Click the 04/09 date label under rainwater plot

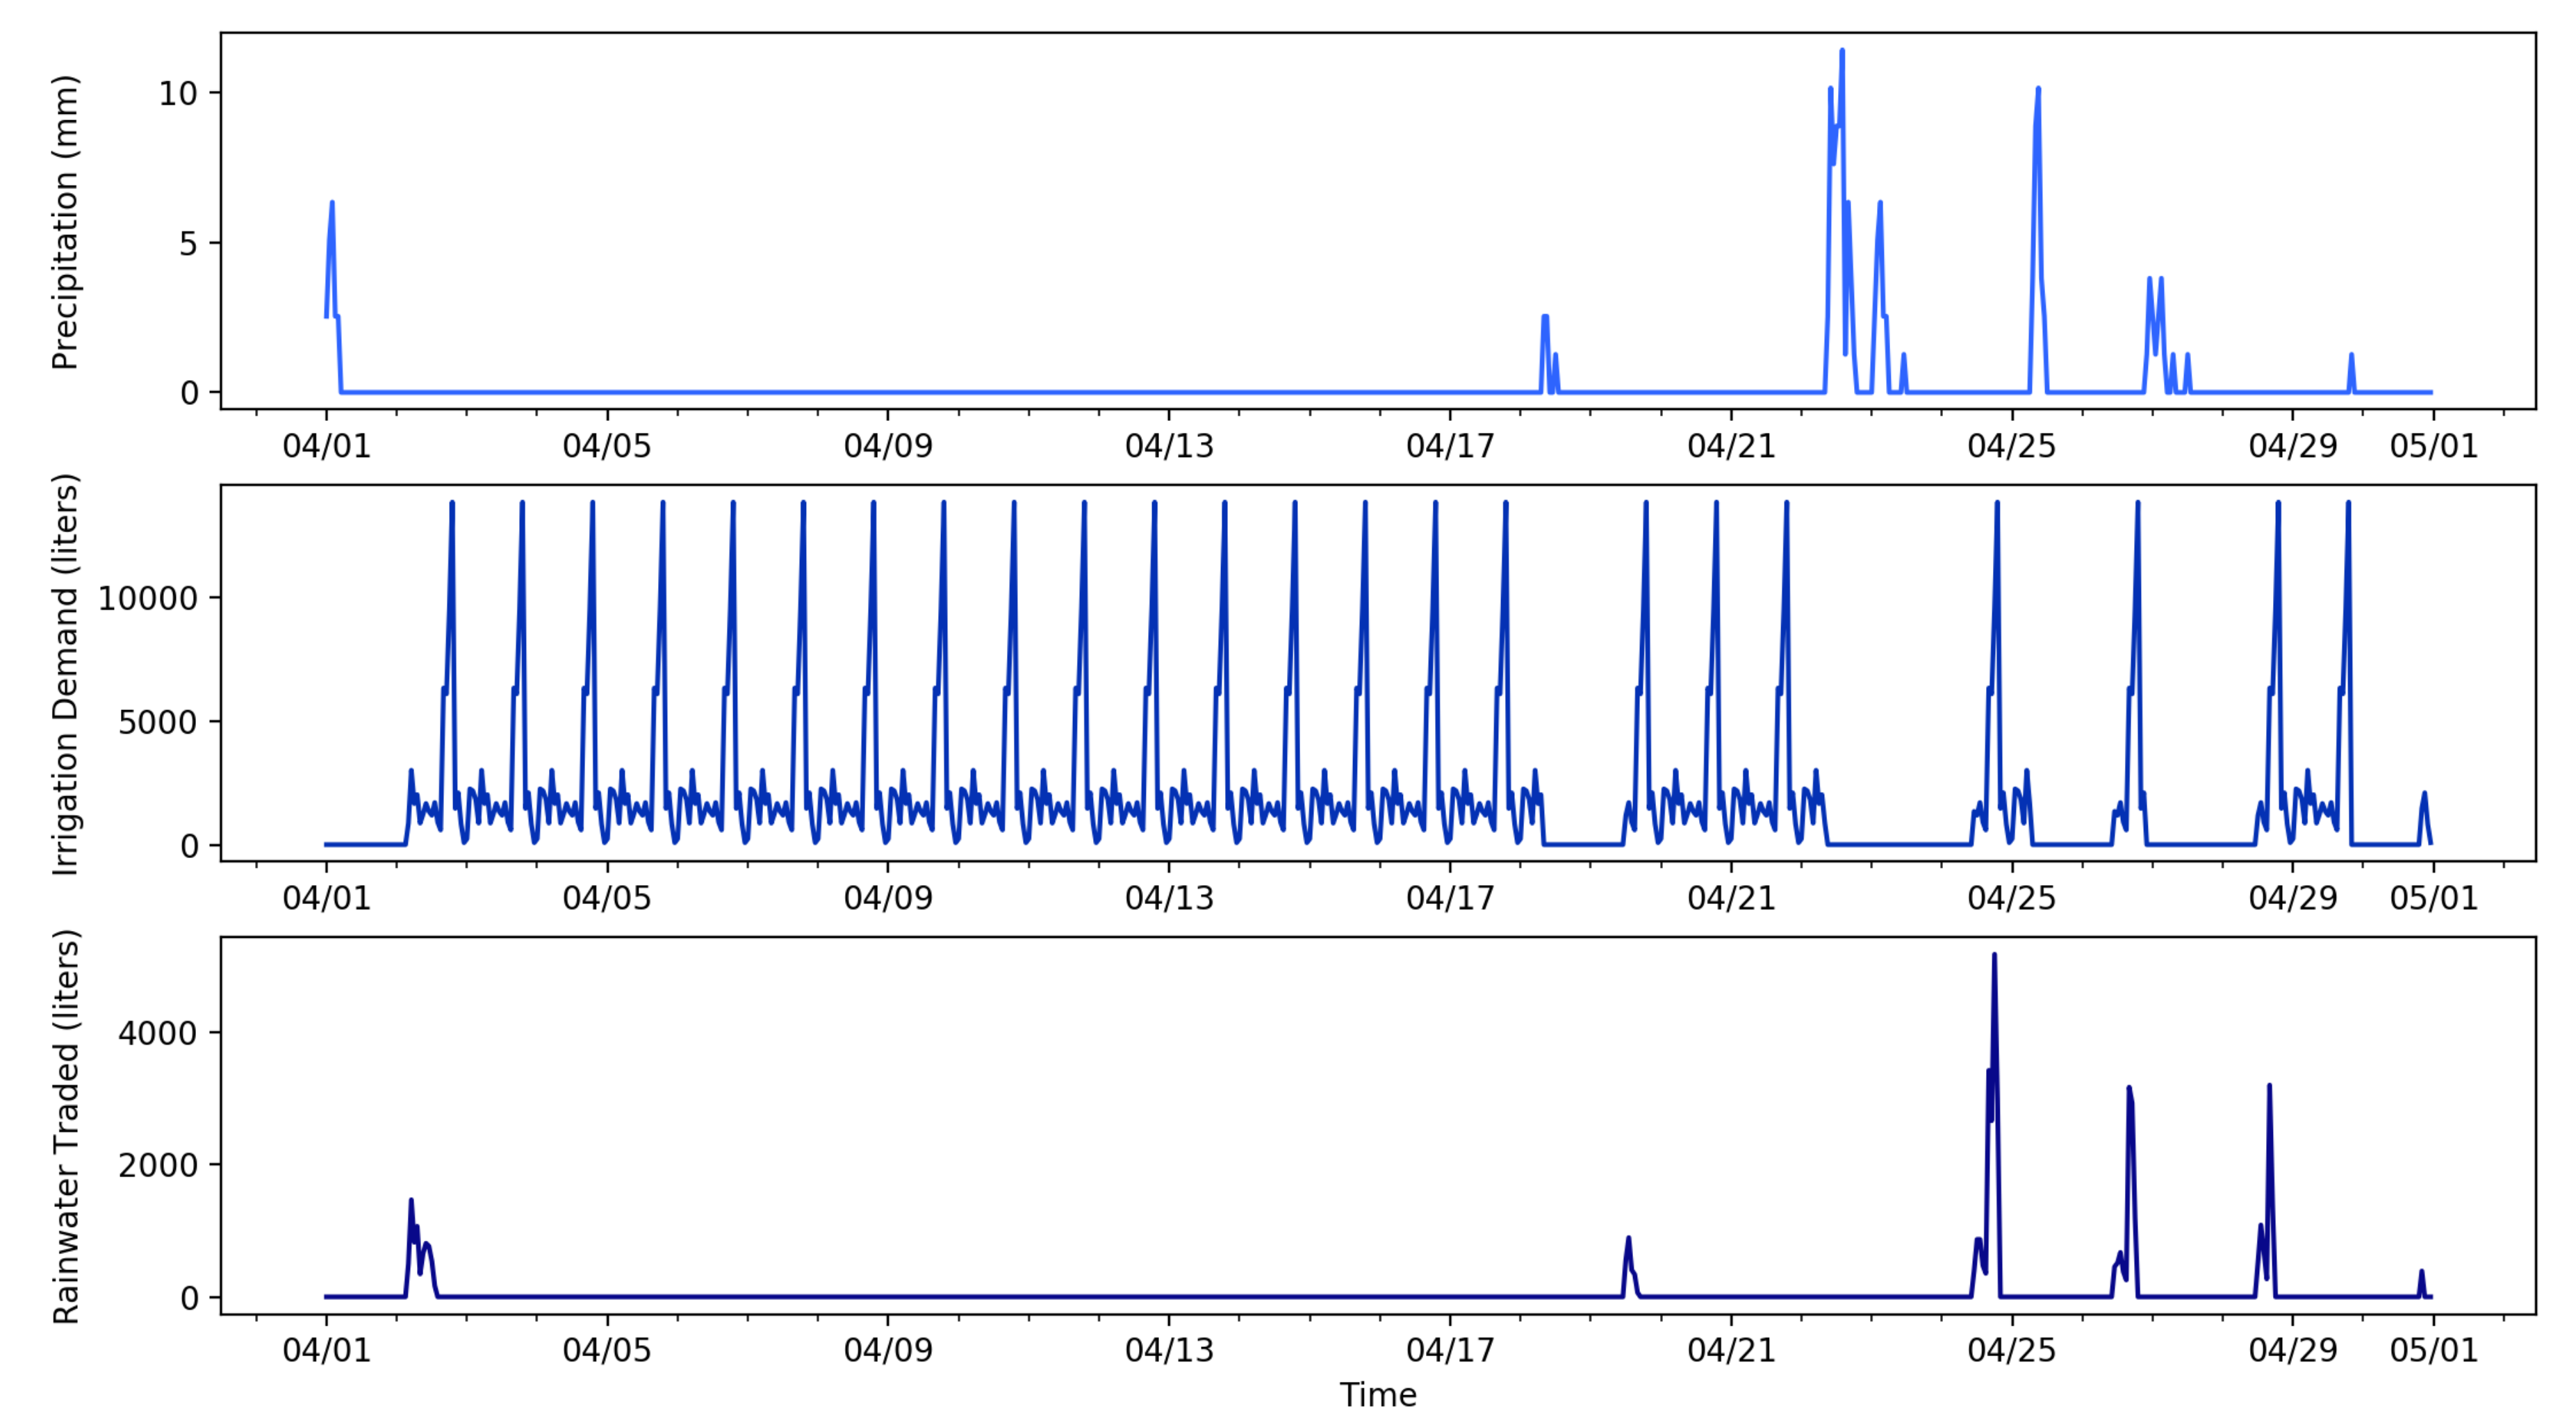[x=887, y=1350]
